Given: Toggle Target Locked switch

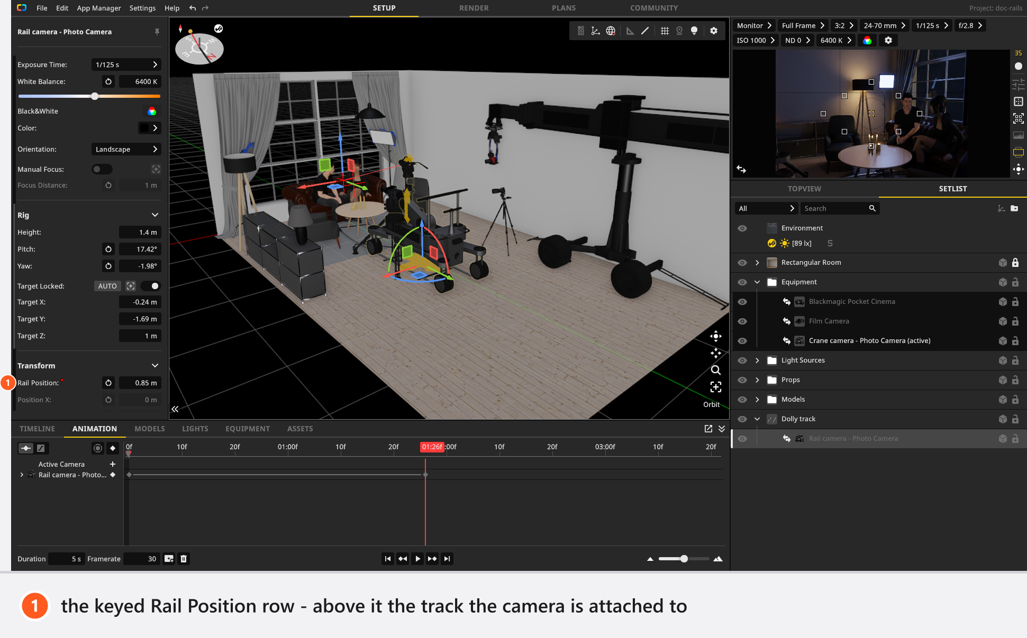Looking at the screenshot, I should pos(150,286).
